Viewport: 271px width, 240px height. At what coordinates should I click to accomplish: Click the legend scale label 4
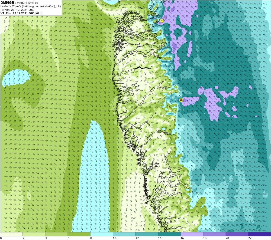click(x=46, y=238)
